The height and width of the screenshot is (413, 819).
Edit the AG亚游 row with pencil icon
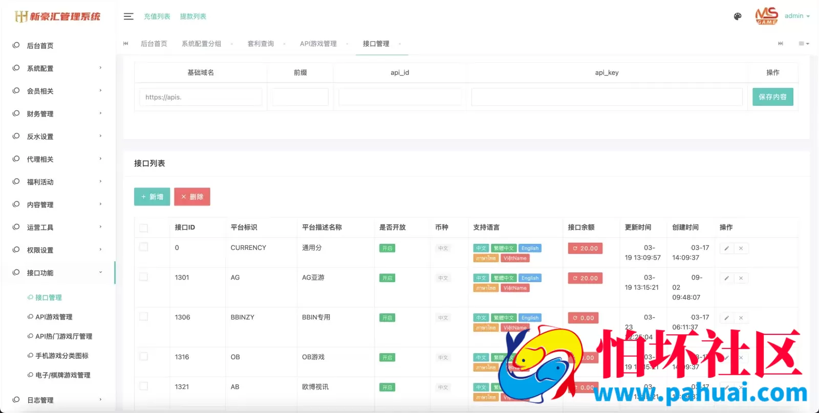726,278
